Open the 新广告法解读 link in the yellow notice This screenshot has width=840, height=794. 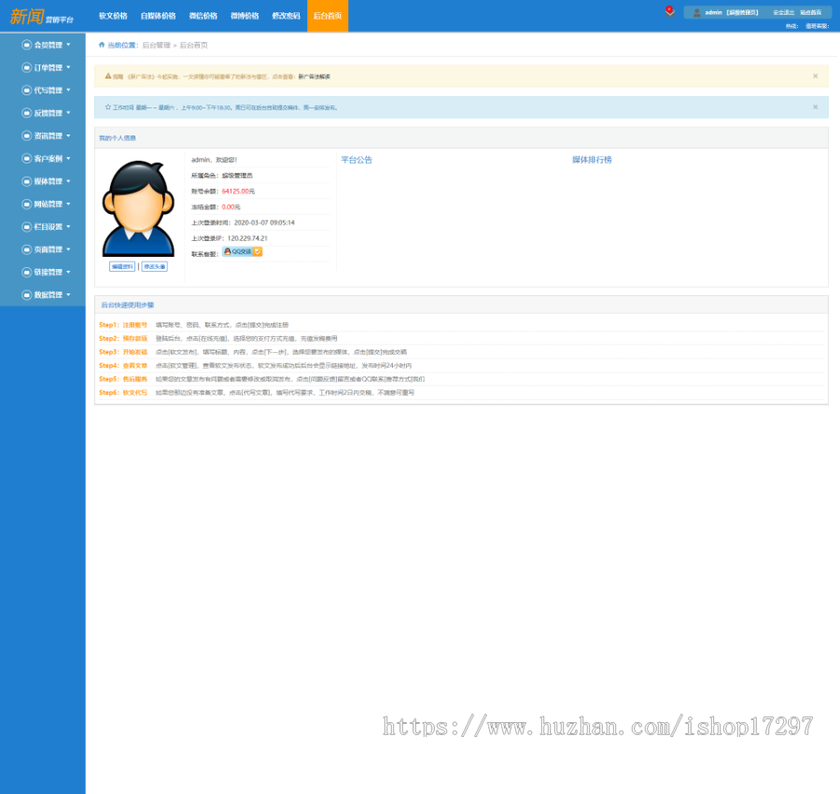tap(314, 77)
